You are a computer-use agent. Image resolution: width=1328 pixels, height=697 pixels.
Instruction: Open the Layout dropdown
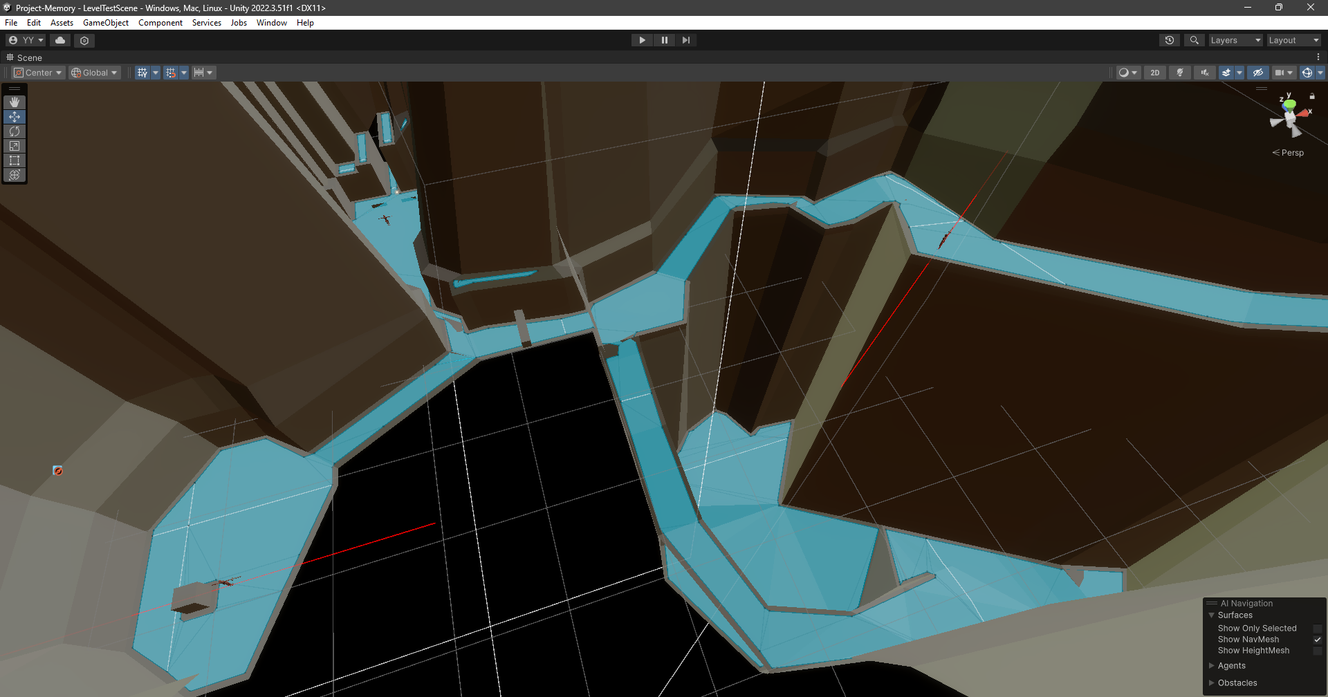1293,40
